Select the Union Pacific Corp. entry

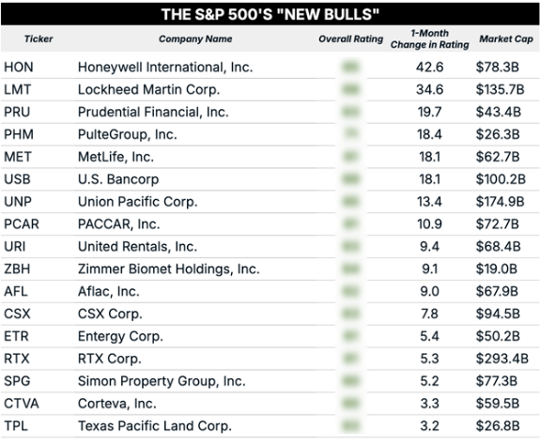[x=138, y=202]
